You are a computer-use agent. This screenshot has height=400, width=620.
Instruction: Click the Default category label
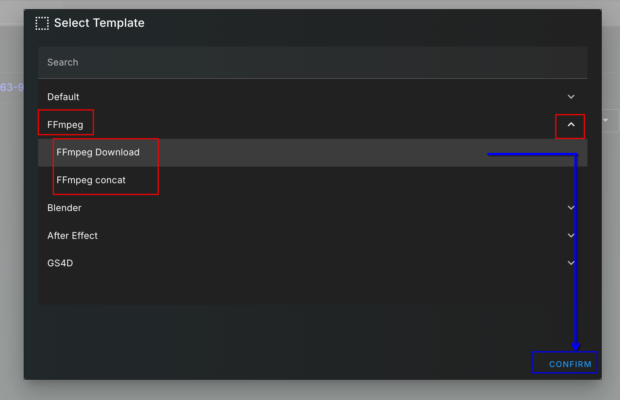pyautogui.click(x=63, y=97)
